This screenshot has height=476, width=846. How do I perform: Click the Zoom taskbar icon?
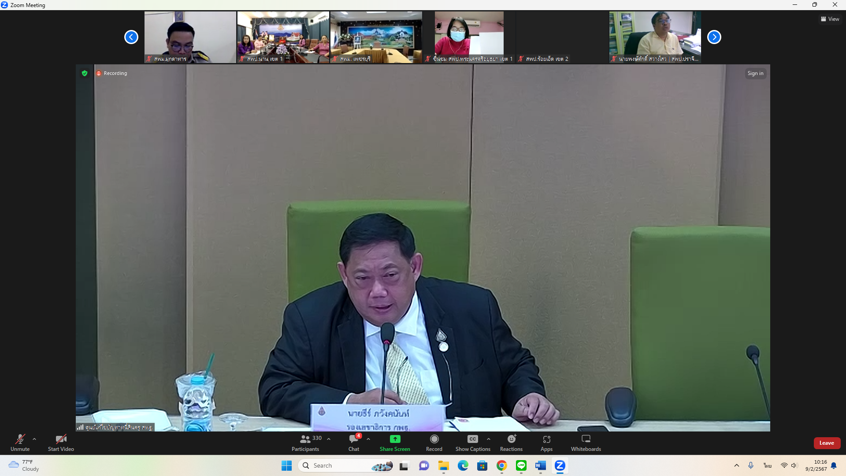[560, 465]
